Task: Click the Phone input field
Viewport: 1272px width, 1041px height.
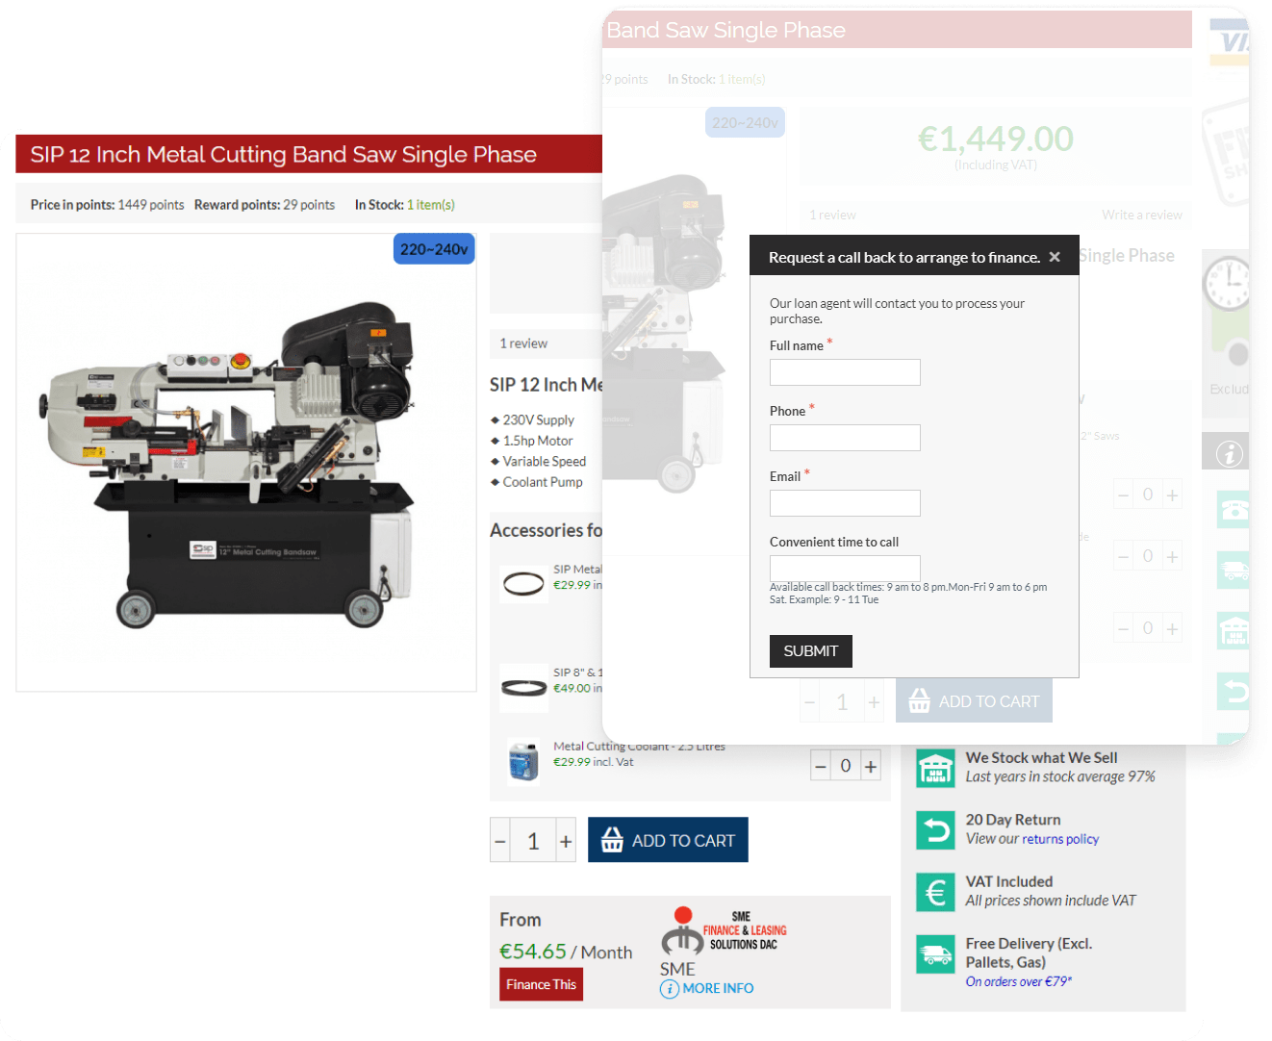Action: tap(845, 438)
